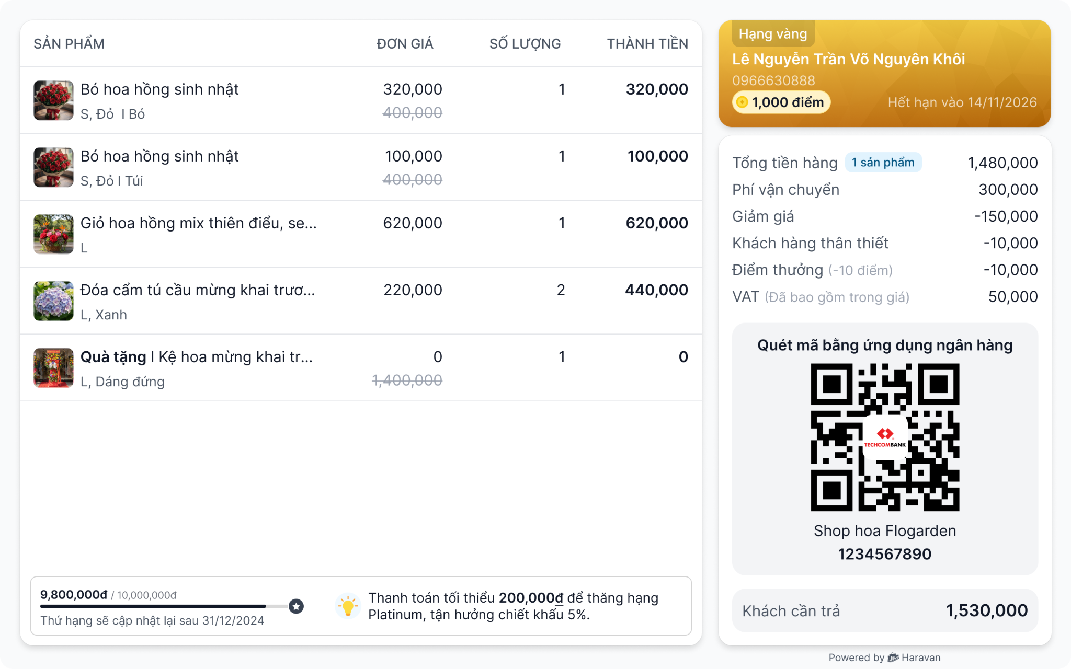Open the first Bó hoa hồng sinh nhật thumbnail
Image resolution: width=1071 pixels, height=669 pixels.
click(53, 100)
